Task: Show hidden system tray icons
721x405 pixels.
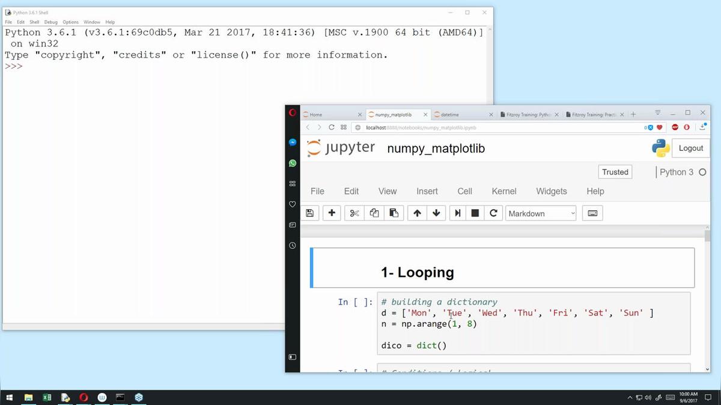Action: pos(630,397)
